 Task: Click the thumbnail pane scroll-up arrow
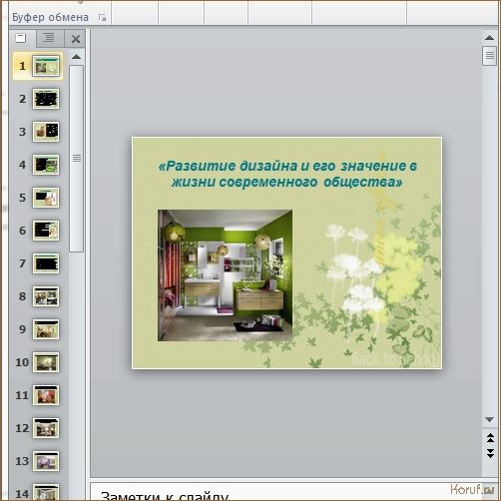(x=77, y=57)
